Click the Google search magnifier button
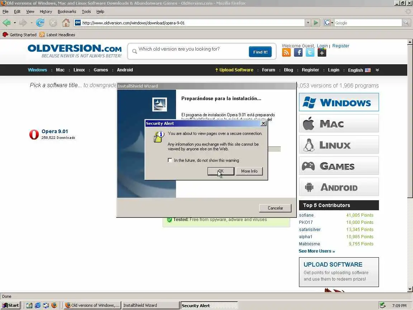Screen dimensions: 413x310 407,23
